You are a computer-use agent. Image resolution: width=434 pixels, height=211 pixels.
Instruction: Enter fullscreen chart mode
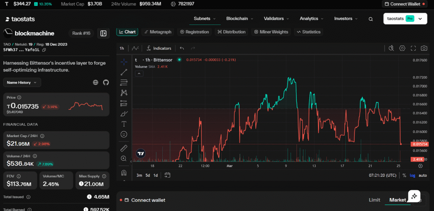413,48
